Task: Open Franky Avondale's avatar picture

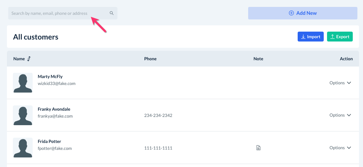Action: [x=23, y=115]
